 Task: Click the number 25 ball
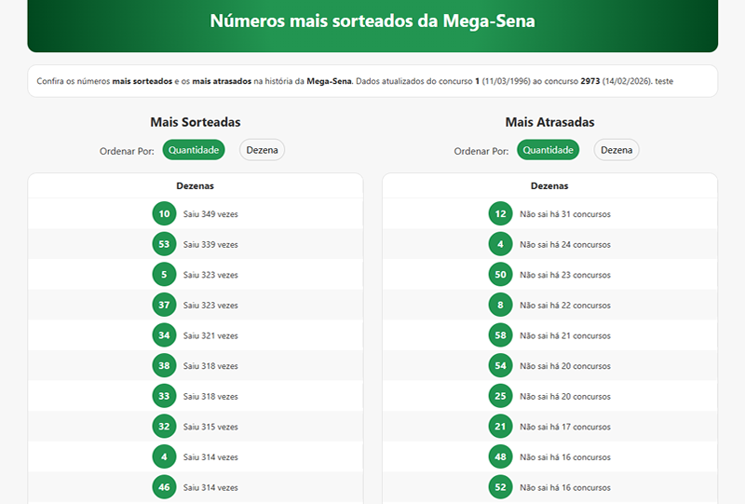(500, 396)
